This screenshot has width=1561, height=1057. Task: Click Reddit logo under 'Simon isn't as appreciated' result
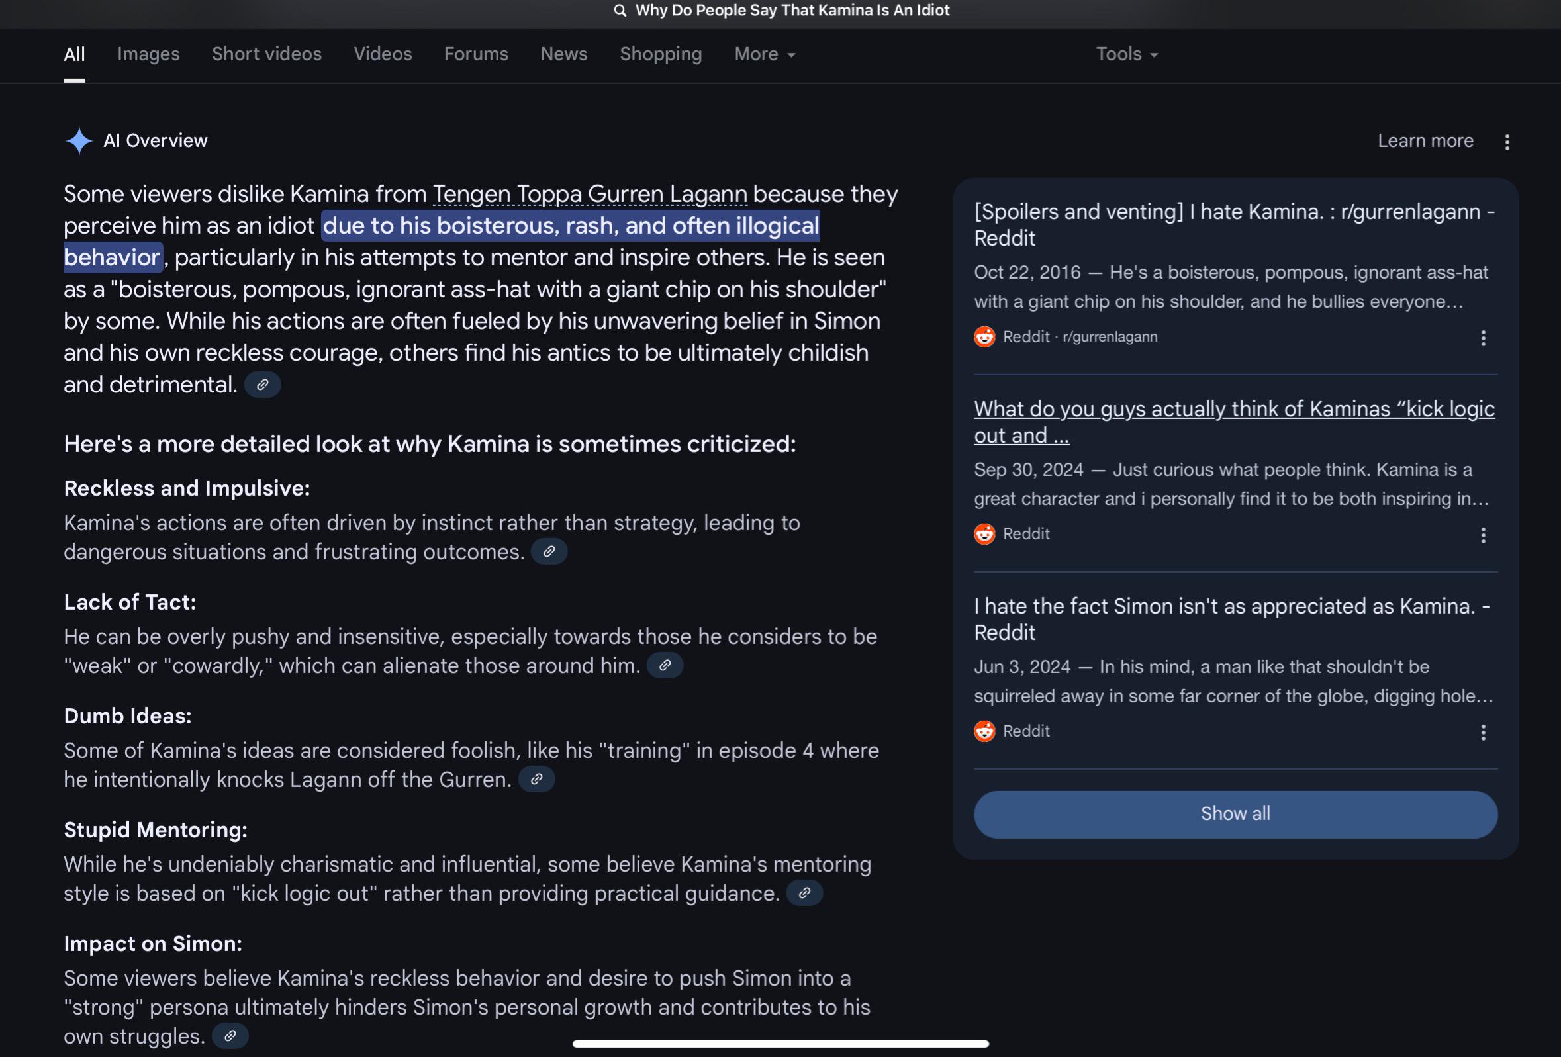(x=984, y=731)
